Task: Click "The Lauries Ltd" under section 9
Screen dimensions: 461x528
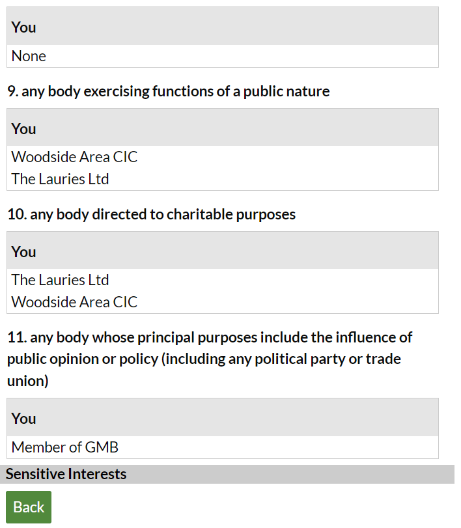Action: pyautogui.click(x=60, y=179)
